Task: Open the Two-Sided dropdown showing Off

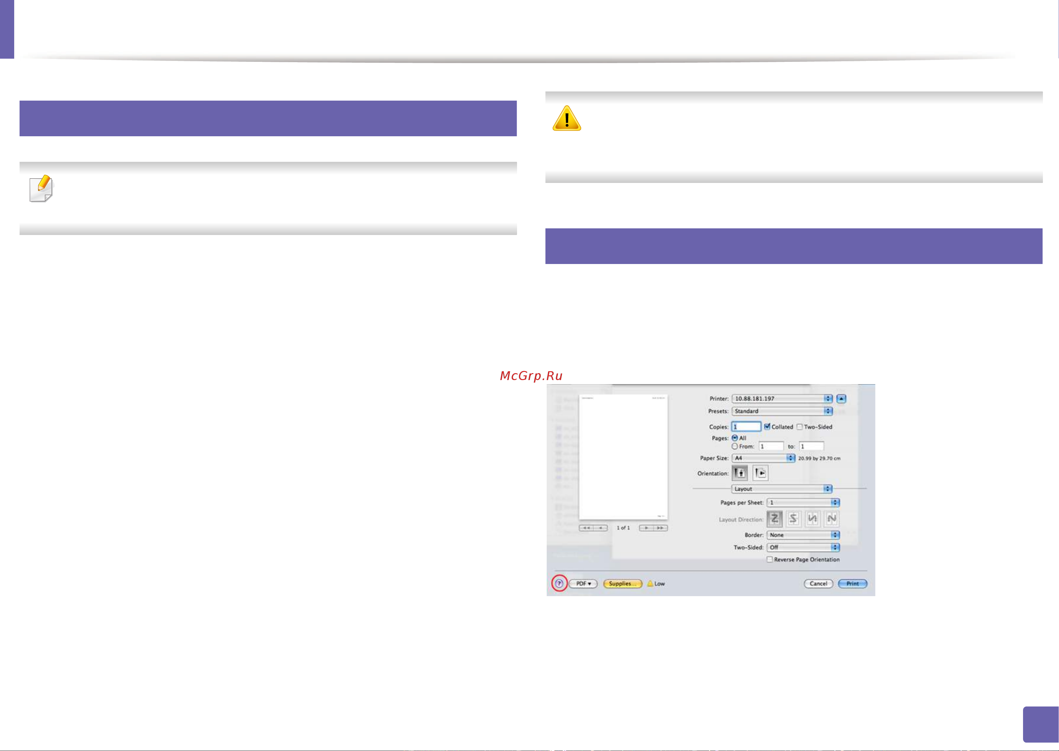Action: pyautogui.click(x=803, y=548)
